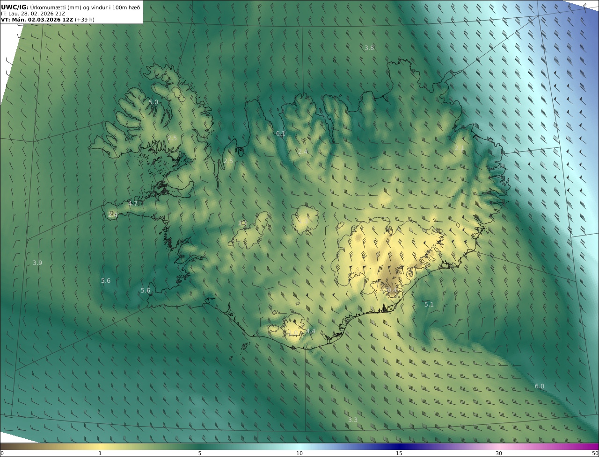Select the 3.8 value label on map
This screenshot has height=457, width=599.
369,48
